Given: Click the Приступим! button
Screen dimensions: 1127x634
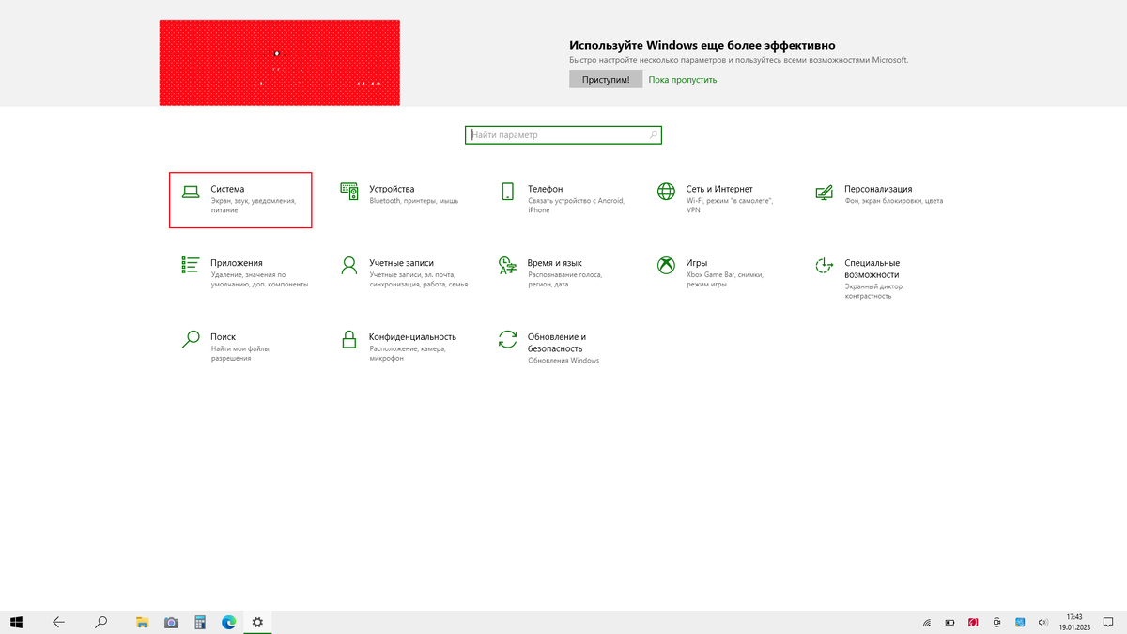Looking at the screenshot, I should pyautogui.click(x=606, y=80).
